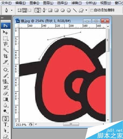This screenshot has width=123, height=139.
Task: Select the Lasso tool
Action: pyautogui.click(x=5, y=44)
